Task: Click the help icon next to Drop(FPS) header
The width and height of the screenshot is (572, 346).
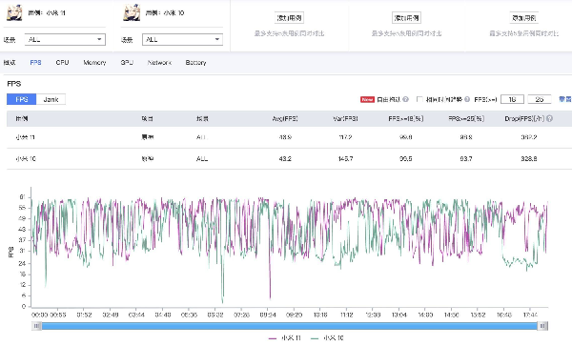Action: [x=549, y=118]
